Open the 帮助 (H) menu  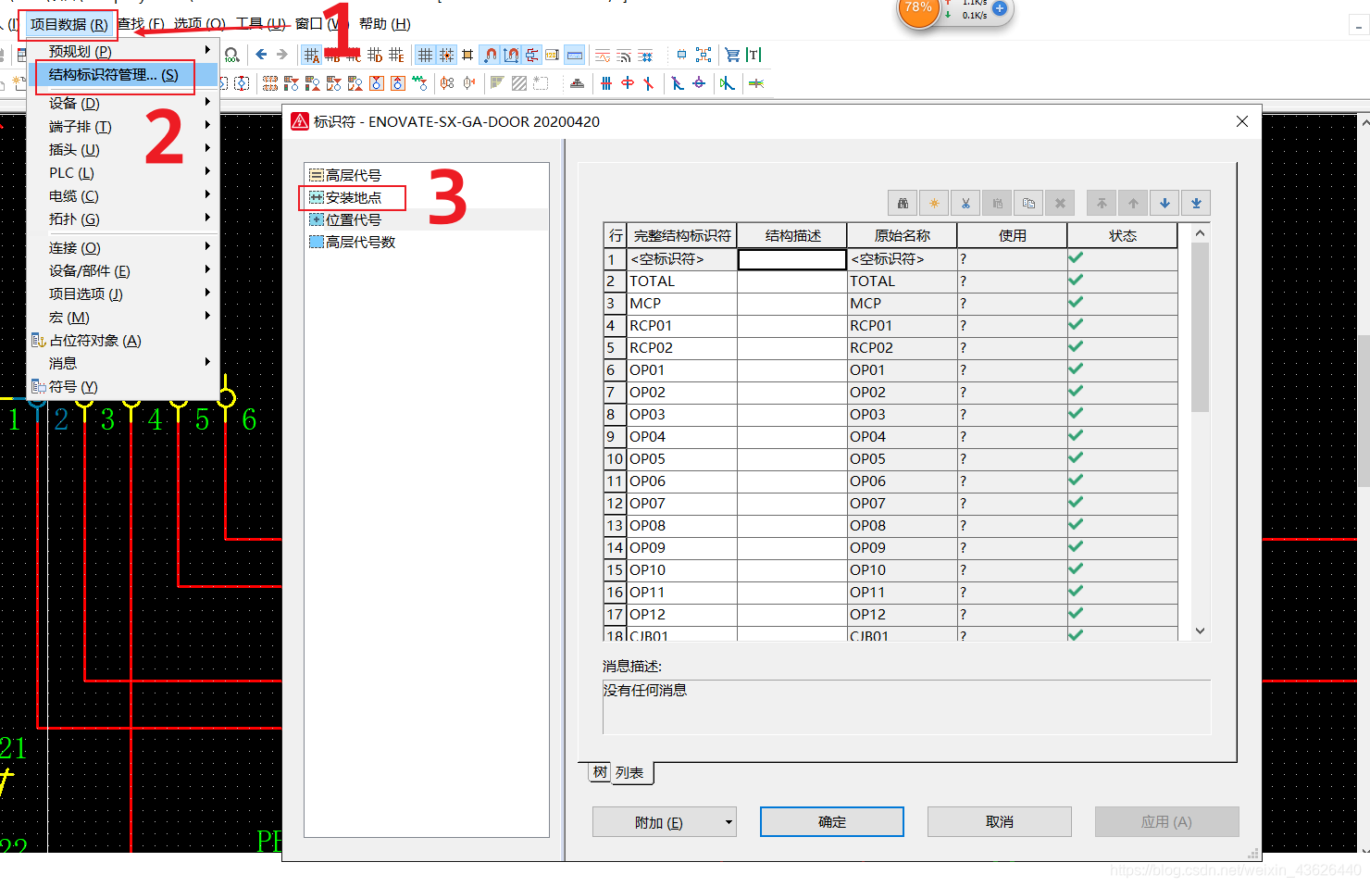(x=384, y=23)
